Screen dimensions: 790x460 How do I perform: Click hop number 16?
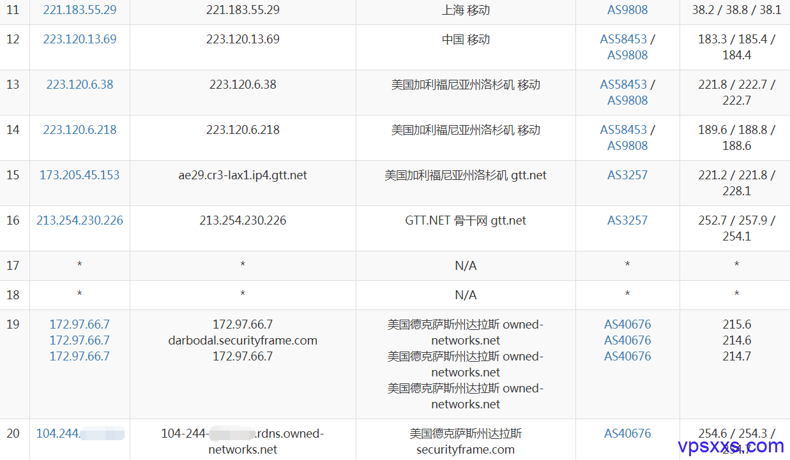click(13, 220)
